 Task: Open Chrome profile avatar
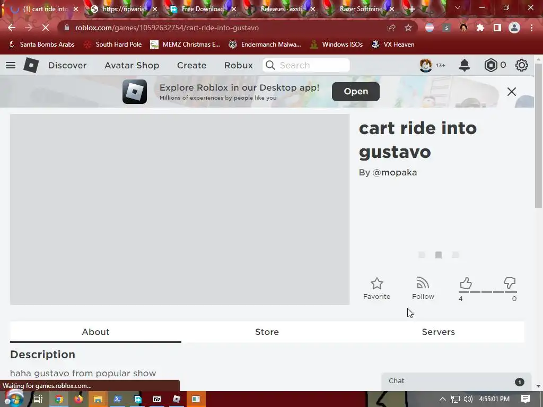pos(514,28)
